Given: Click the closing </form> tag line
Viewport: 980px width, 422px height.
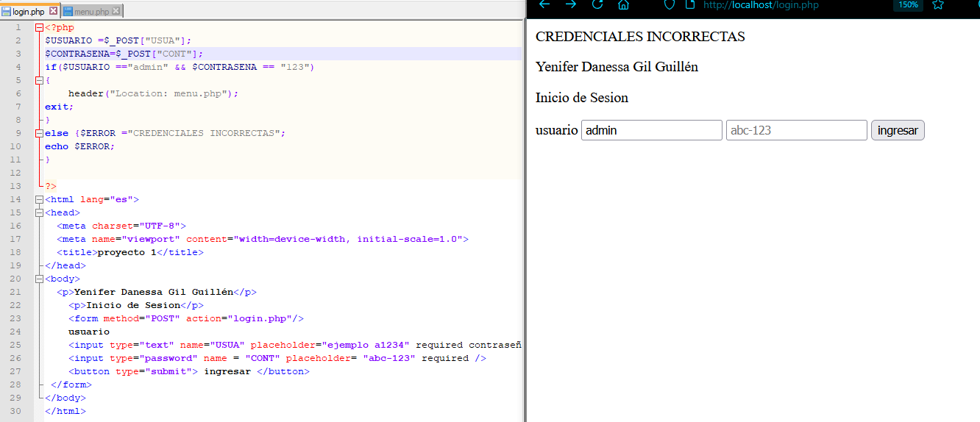Looking at the screenshot, I should 71,385.
